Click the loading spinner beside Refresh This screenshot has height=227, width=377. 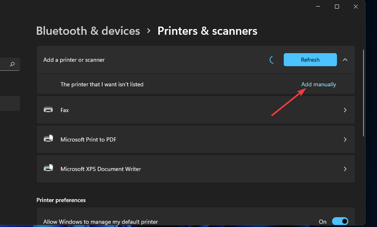pyautogui.click(x=272, y=60)
